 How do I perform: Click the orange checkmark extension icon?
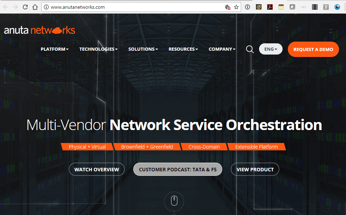click(259, 7)
